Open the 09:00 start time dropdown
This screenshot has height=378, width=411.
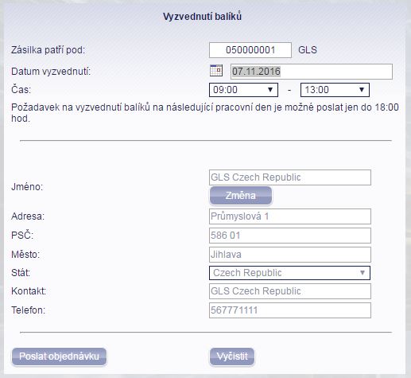point(243,90)
